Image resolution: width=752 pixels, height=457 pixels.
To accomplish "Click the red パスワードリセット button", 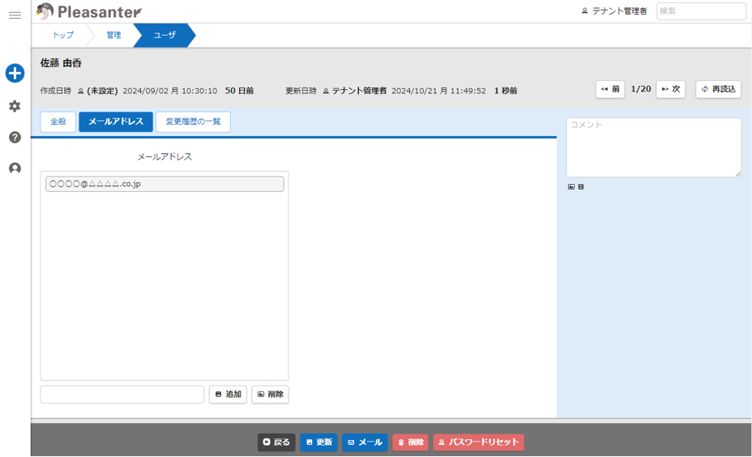I will pyautogui.click(x=478, y=442).
